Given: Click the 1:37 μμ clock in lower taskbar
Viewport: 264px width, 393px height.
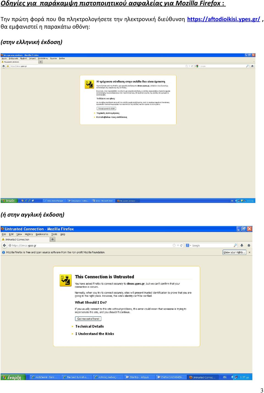Looking at the screenshot, I should pos(244,377).
